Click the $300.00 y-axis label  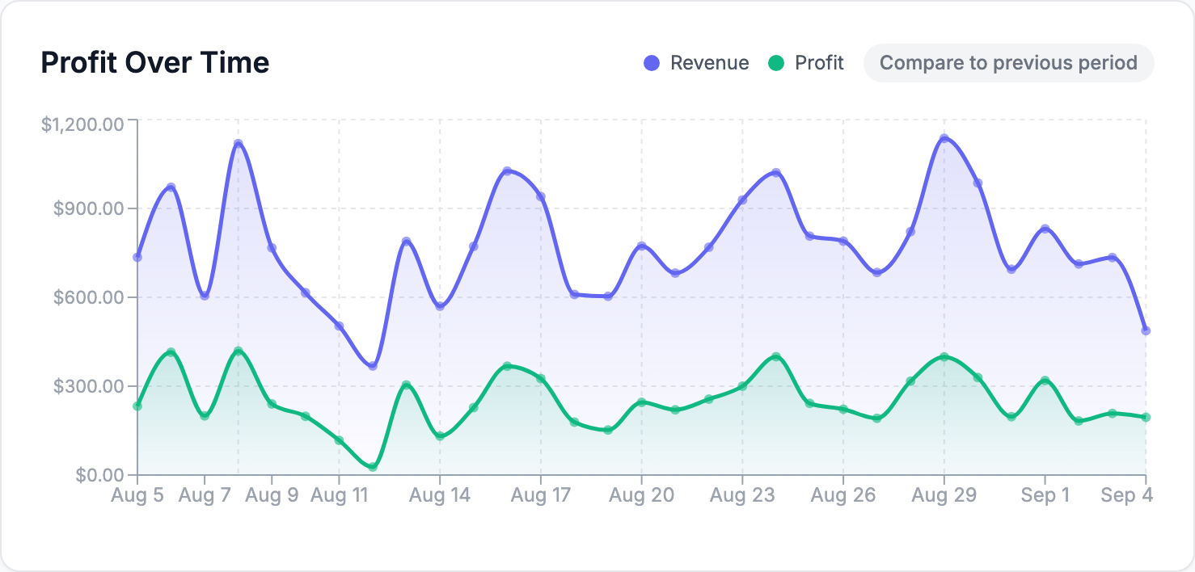(x=90, y=386)
